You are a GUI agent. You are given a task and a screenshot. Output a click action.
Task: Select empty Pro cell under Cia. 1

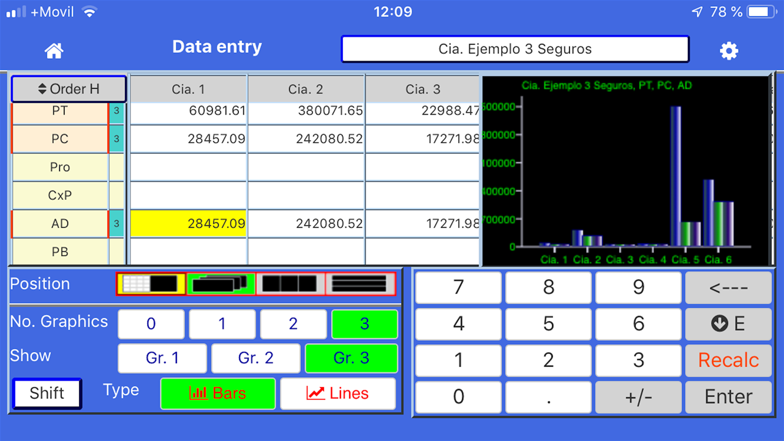tap(188, 167)
